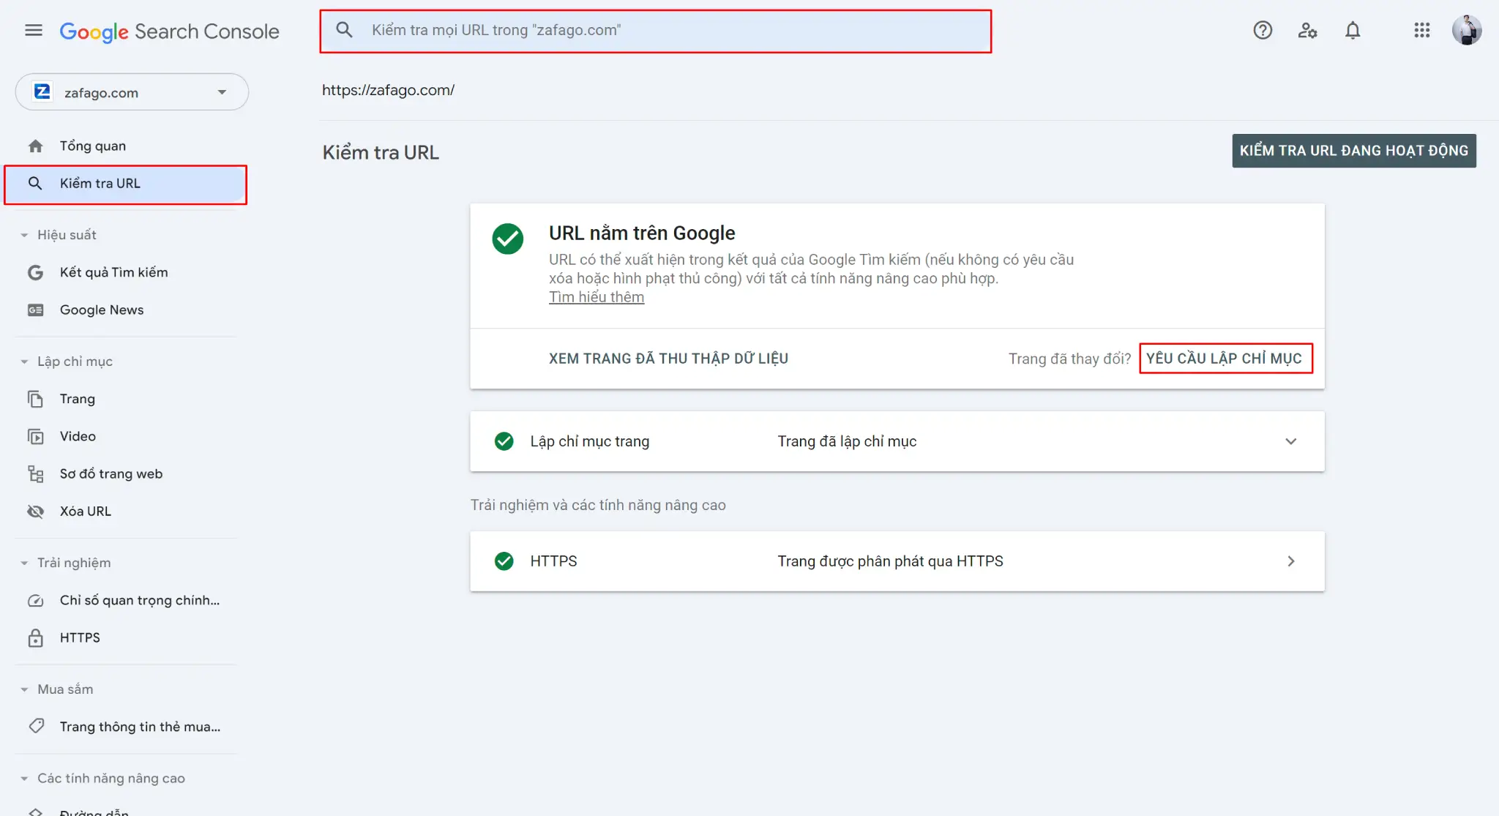This screenshot has width=1499, height=816.
Task: Open the hamburger main menu
Action: tap(34, 30)
